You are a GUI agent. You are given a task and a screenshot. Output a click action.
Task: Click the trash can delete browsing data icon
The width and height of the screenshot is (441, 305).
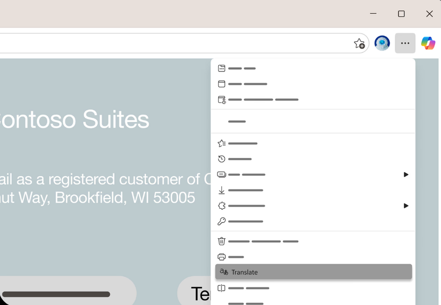[222, 242]
